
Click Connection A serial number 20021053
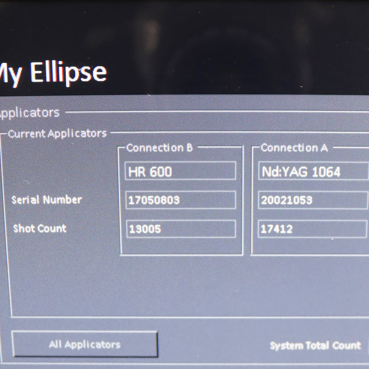[x=313, y=200]
